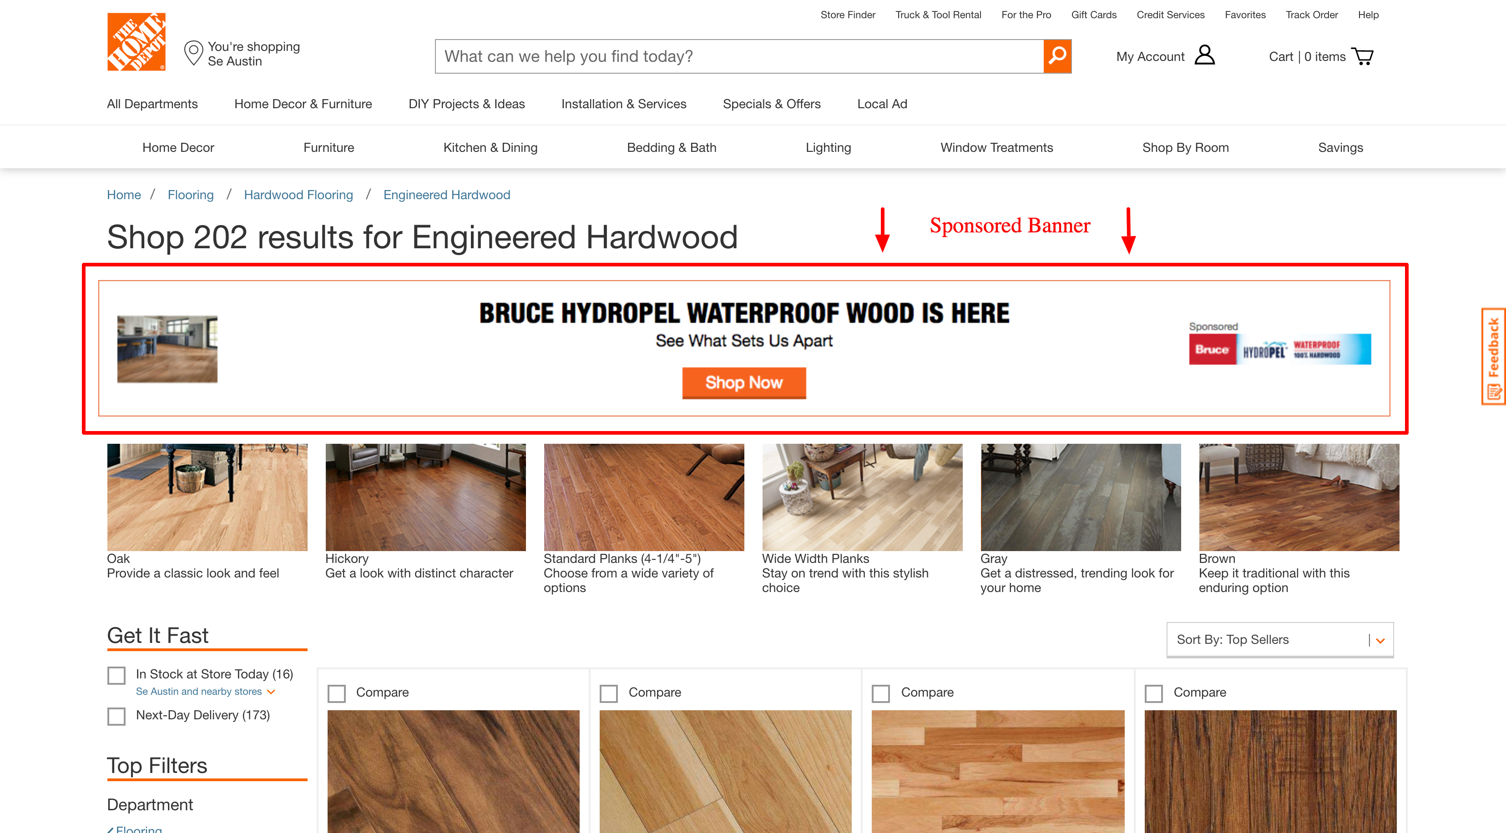Click the sponsored banner kitchen floor image
Image resolution: width=1506 pixels, height=833 pixels.
point(167,349)
